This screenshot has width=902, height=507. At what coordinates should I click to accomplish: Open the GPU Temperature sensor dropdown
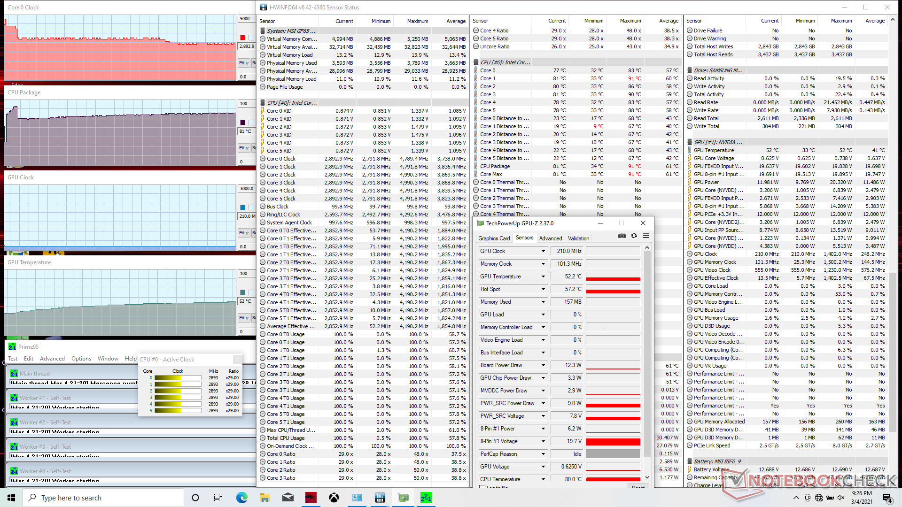[x=543, y=277]
